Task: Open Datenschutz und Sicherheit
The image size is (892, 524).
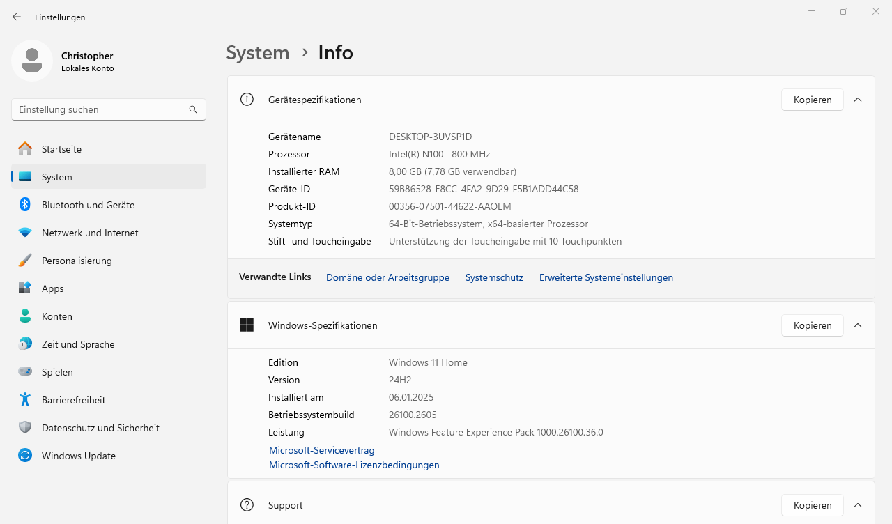Action: coord(109,428)
